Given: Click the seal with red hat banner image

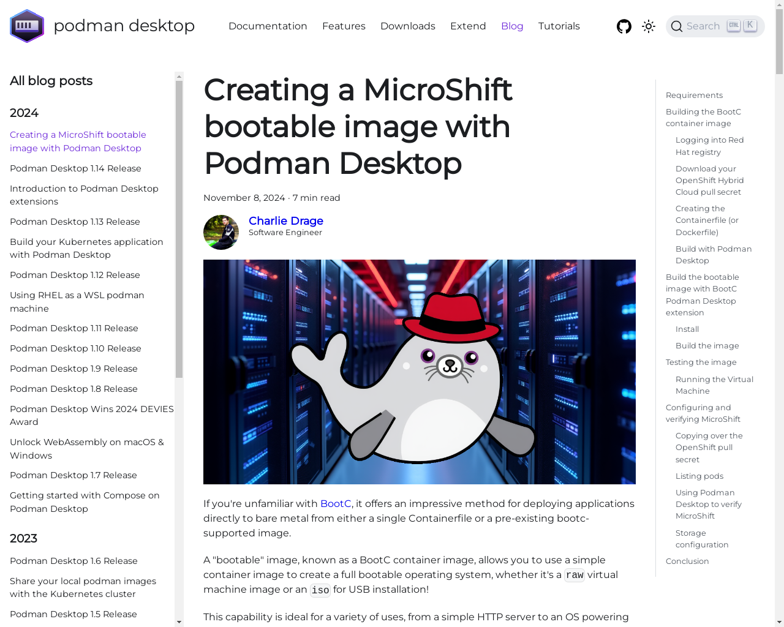Looking at the screenshot, I should [x=420, y=372].
